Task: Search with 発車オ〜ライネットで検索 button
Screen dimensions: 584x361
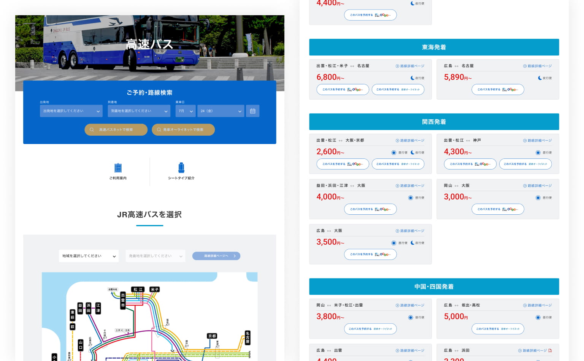Action: coord(183,130)
